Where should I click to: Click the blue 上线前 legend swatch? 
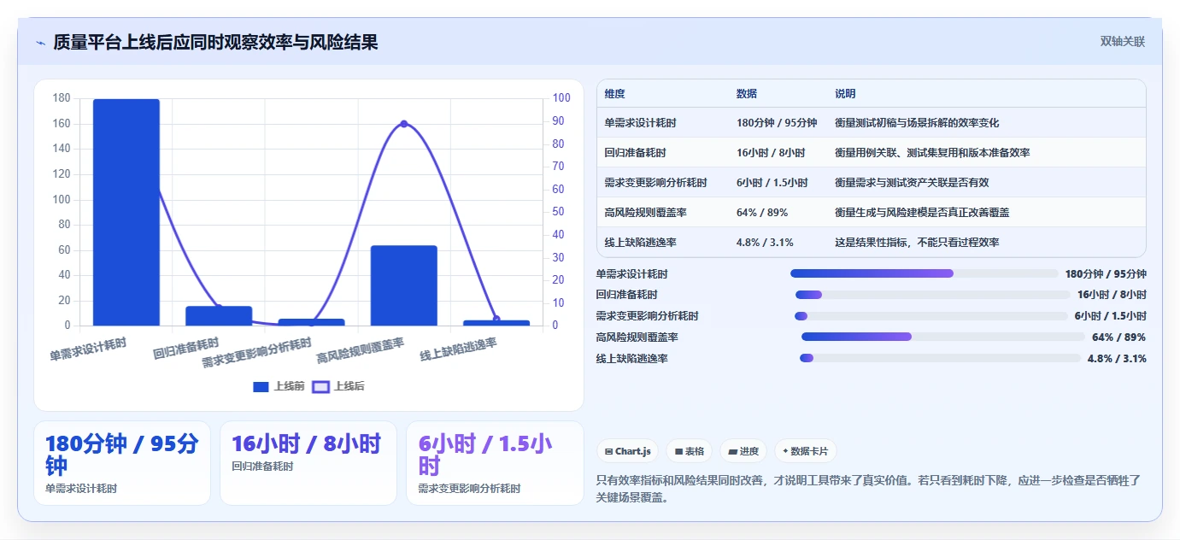261,387
